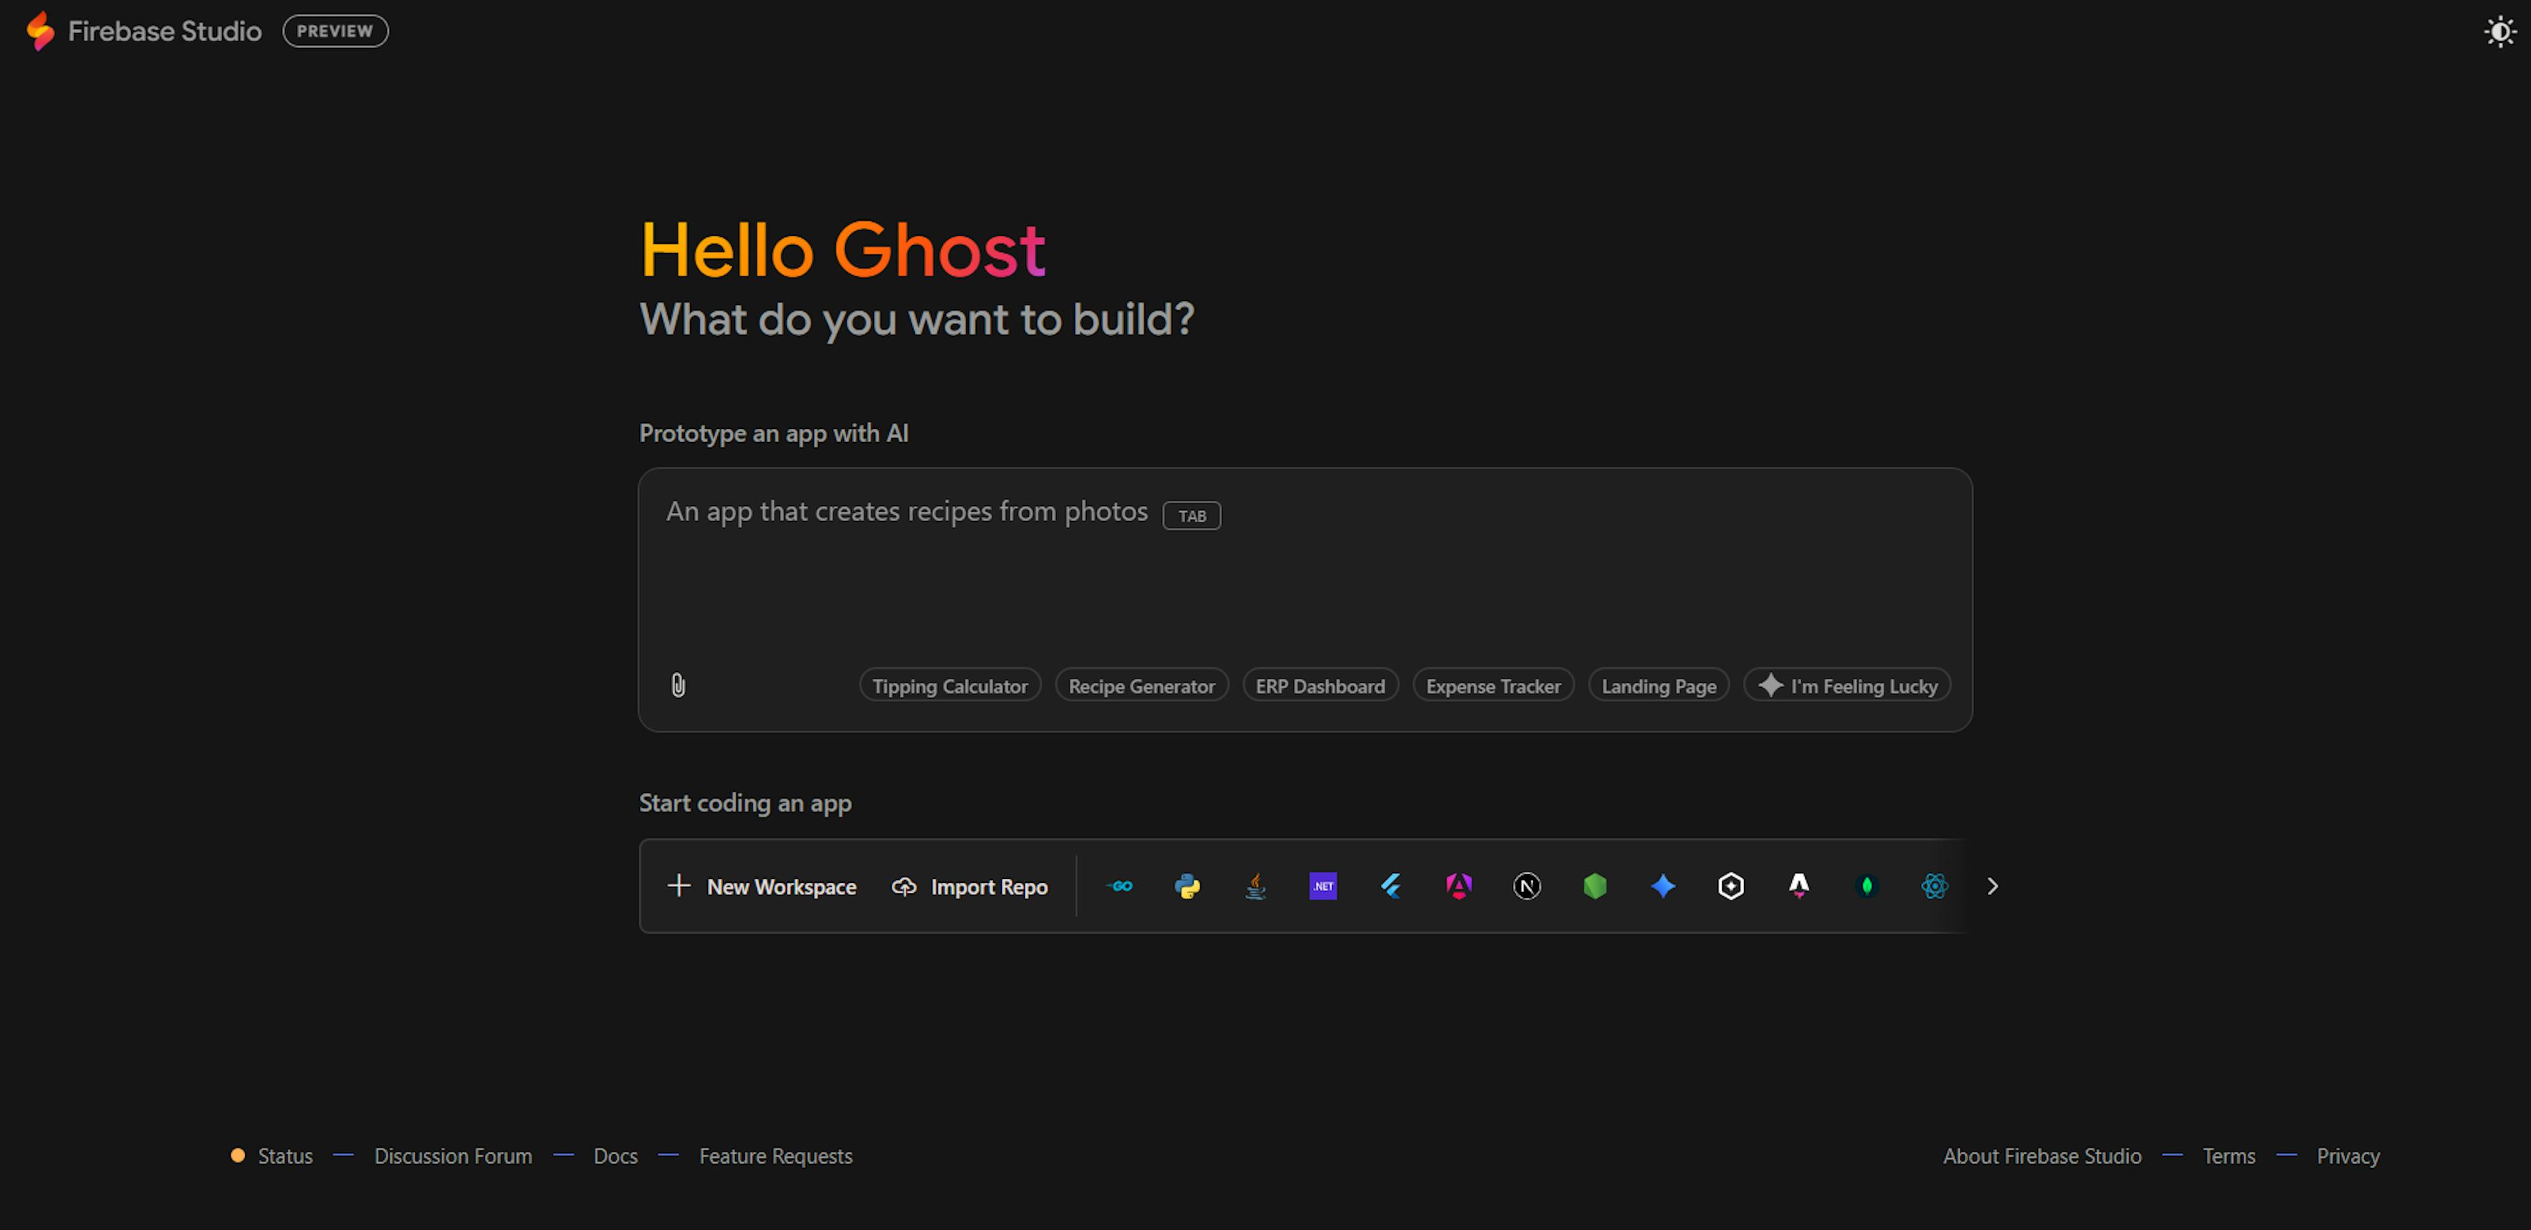Select the React atom template icon
The image size is (2531, 1230).
click(1934, 886)
